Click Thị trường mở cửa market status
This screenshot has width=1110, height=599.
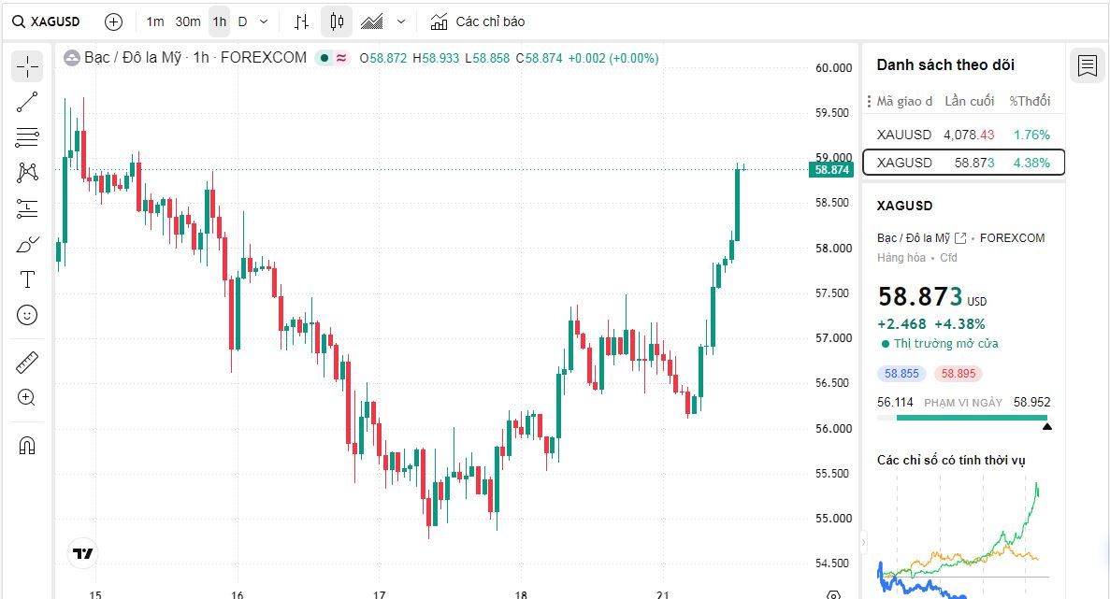[940, 344]
